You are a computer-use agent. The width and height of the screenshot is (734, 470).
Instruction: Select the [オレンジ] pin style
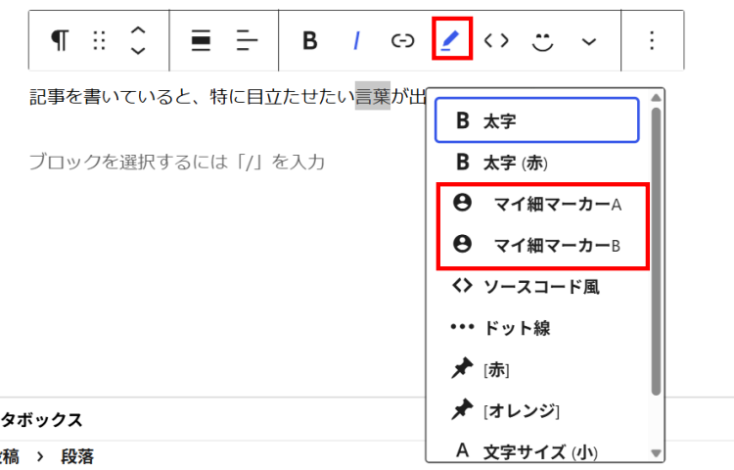[x=537, y=410]
